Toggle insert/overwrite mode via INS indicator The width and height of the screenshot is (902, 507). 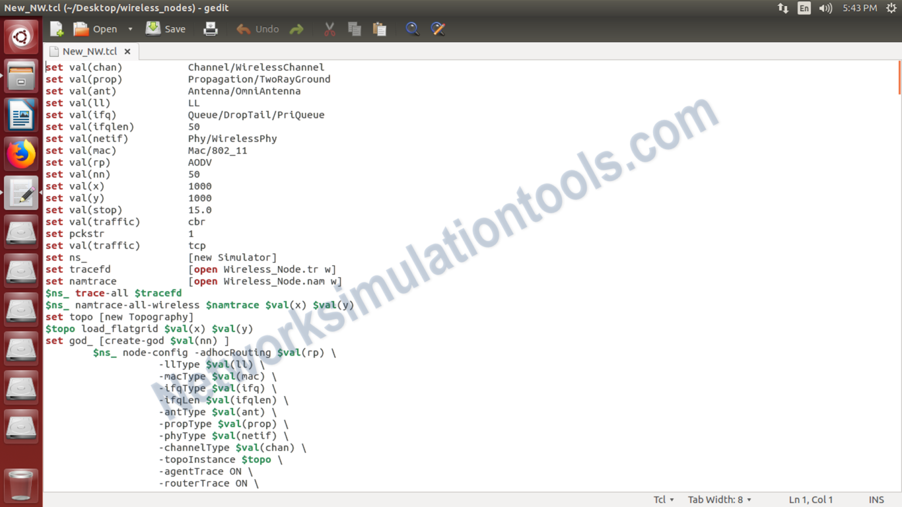point(876,499)
